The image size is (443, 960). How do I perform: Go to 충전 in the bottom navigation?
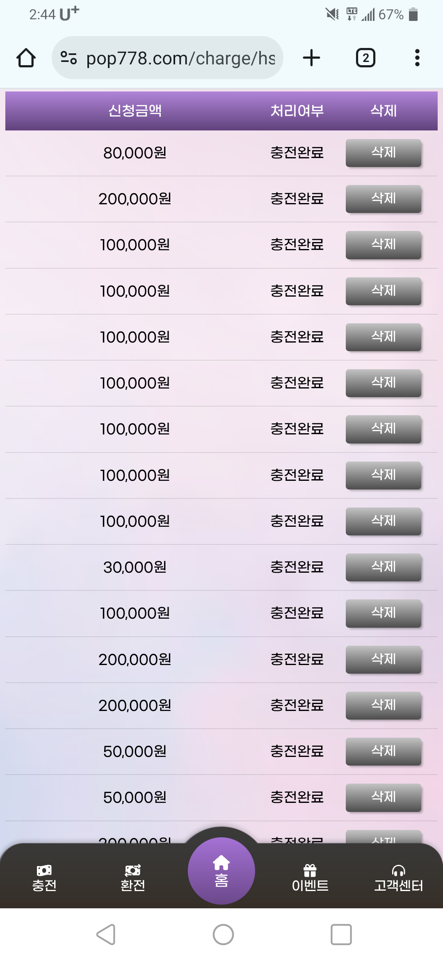pos(44,878)
